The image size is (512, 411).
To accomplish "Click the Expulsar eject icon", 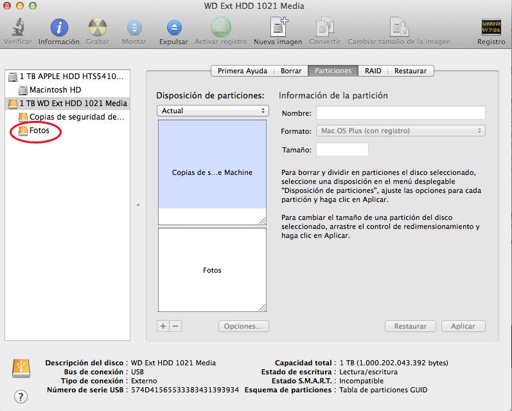I will point(174,28).
